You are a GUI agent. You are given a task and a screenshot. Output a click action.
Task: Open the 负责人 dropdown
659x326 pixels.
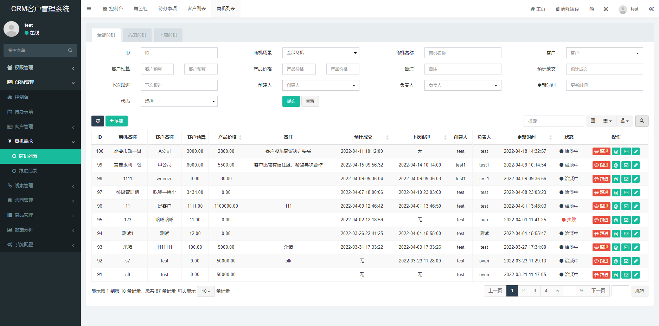(x=463, y=85)
